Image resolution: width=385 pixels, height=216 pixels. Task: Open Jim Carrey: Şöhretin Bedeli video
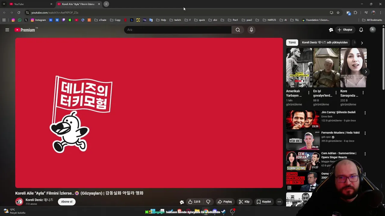click(338, 112)
